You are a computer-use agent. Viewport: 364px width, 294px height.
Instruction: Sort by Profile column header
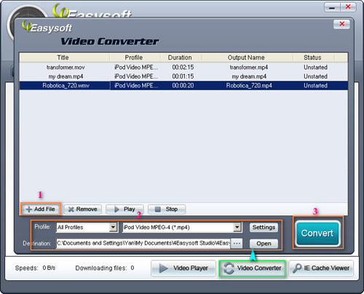[135, 57]
